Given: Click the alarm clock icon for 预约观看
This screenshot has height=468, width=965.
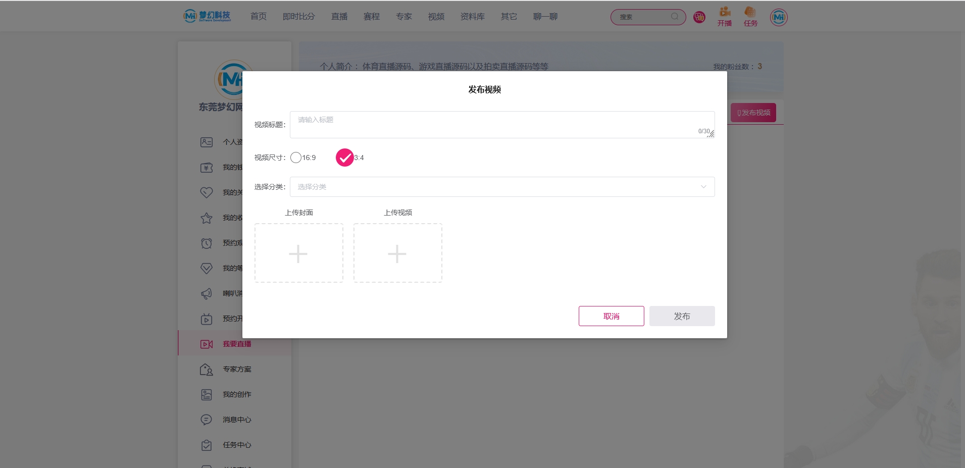Looking at the screenshot, I should [x=207, y=243].
